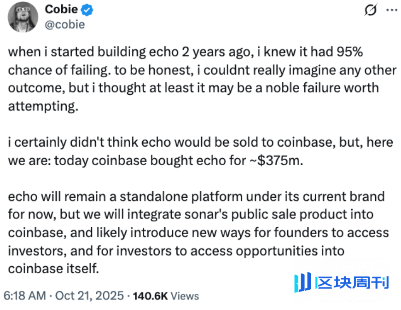This screenshot has height=310, width=401.
Task: Click the 区块周刊 watermark text
Action: tap(353, 282)
